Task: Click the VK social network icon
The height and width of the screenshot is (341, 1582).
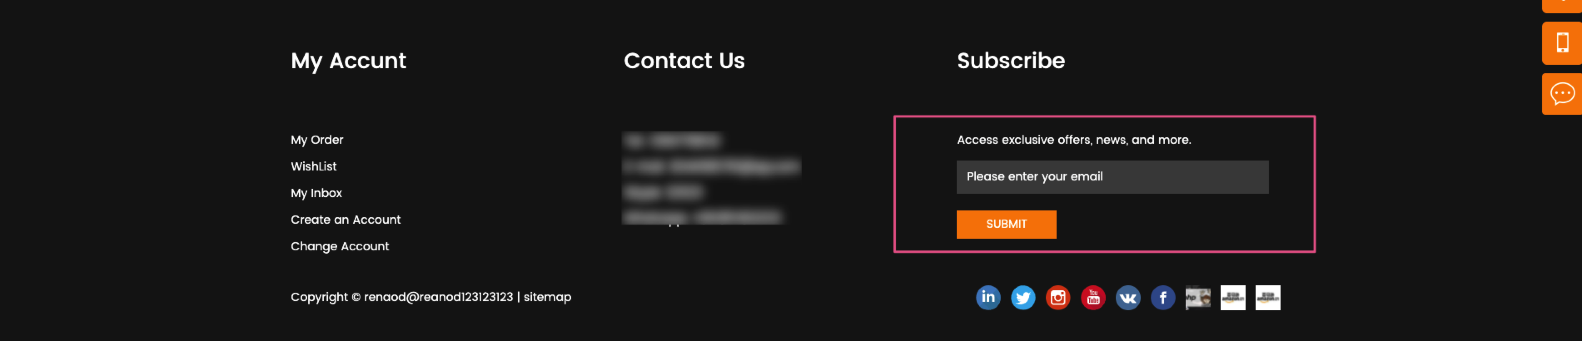Action: pos(1127,297)
